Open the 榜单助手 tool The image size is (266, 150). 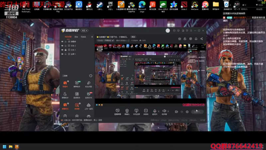tap(77, 84)
